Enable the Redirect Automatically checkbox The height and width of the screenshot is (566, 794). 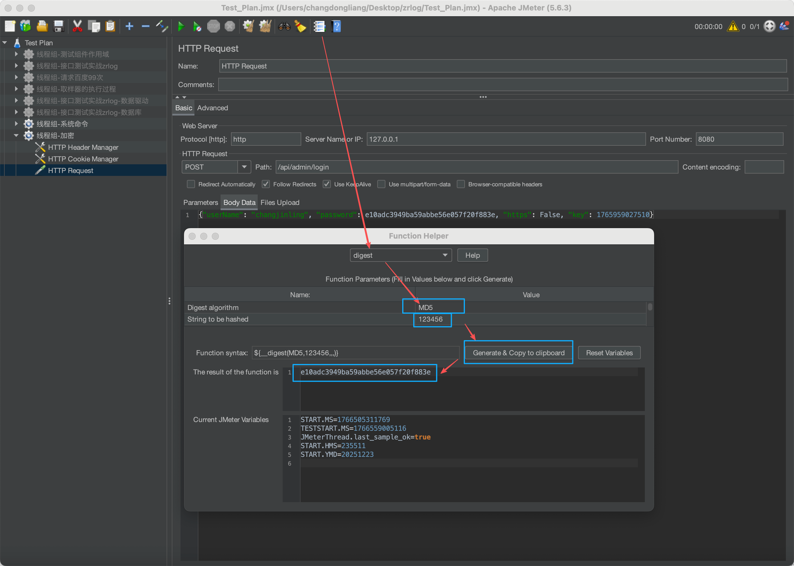[191, 184]
